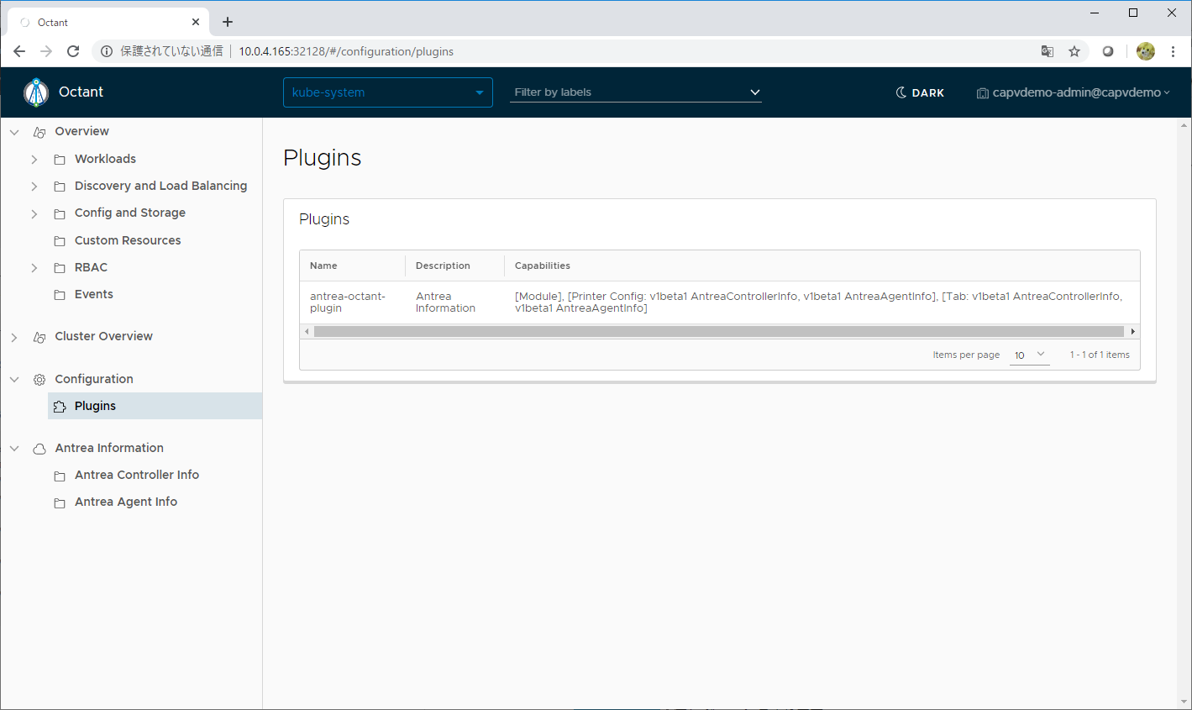Screen dimensions: 1192x710
Task: Expand the Workloads tree node
Action: (34, 160)
